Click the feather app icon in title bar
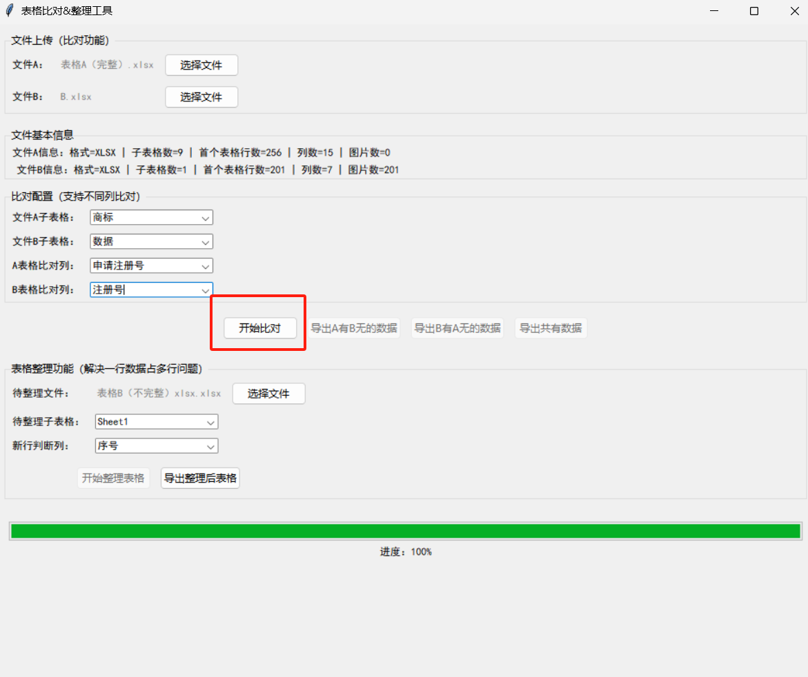Screen dimensions: 808x677 [10, 10]
